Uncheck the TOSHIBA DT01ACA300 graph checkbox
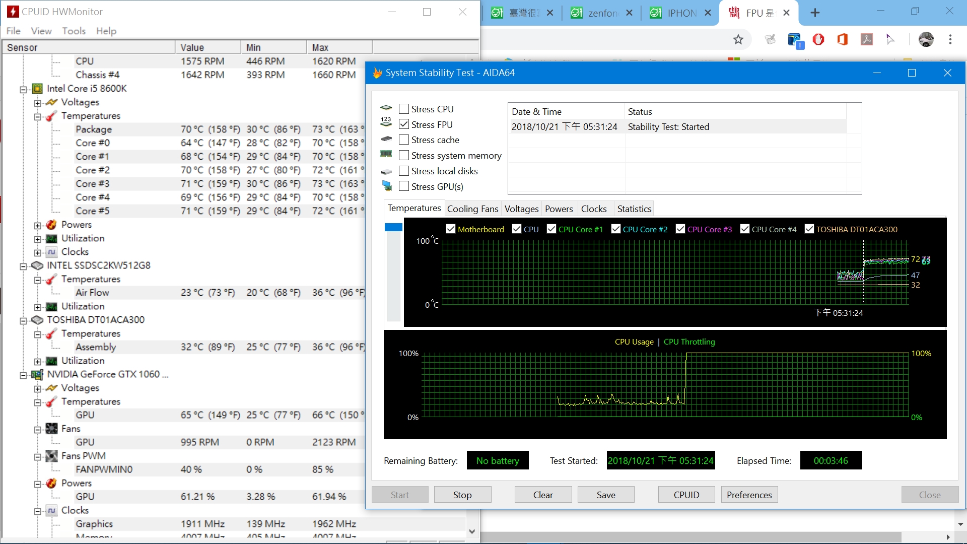 pyautogui.click(x=809, y=229)
